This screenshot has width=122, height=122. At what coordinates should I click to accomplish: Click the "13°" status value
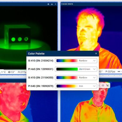pos(13,72)
